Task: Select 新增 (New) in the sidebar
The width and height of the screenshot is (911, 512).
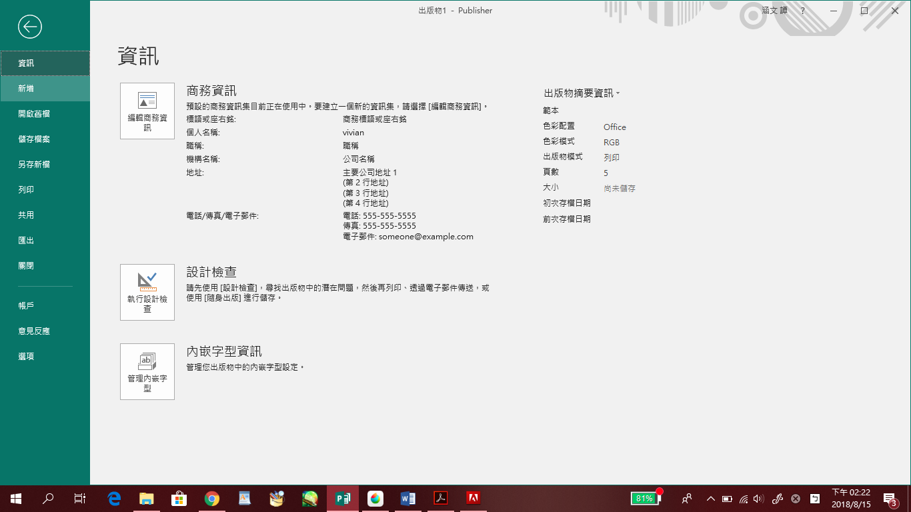Action: [x=27, y=89]
